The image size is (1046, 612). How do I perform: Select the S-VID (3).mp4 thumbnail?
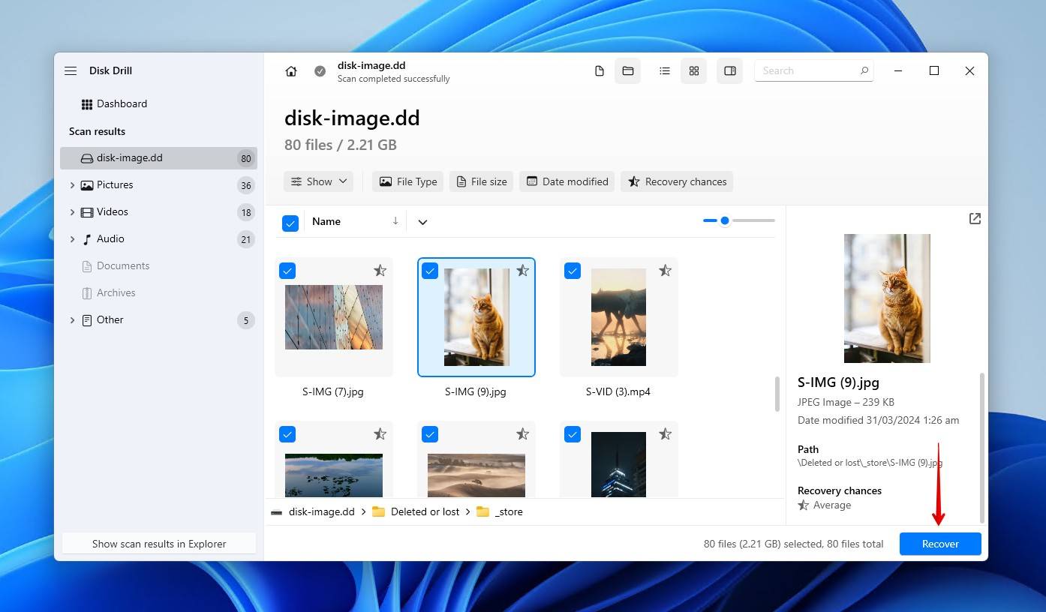(x=618, y=317)
